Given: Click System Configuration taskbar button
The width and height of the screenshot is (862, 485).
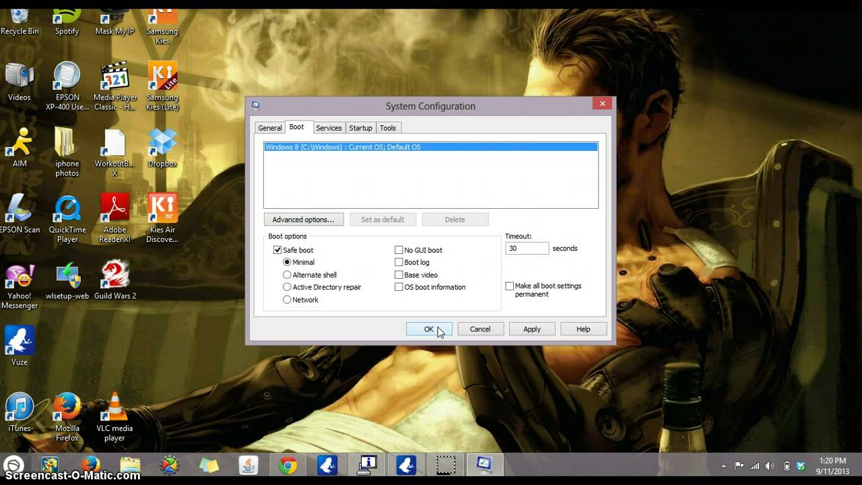Looking at the screenshot, I should pyautogui.click(x=484, y=465).
